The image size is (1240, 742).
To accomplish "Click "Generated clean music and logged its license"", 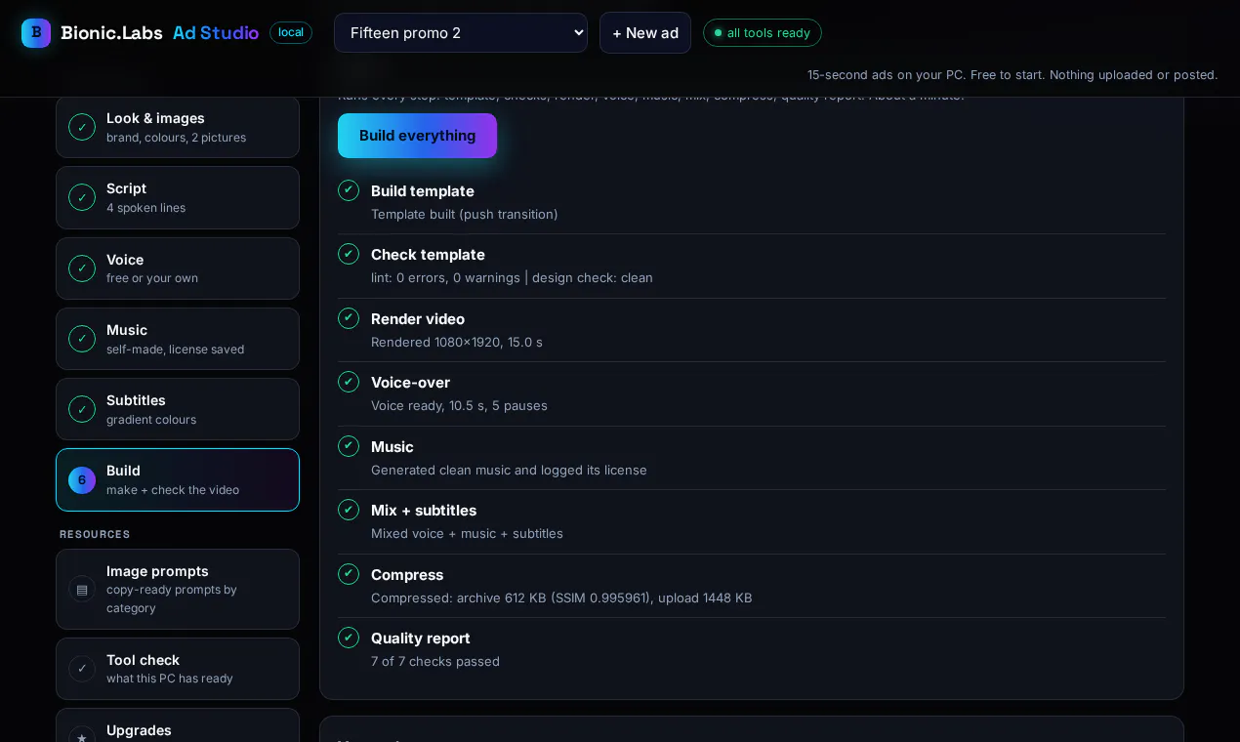I will 509,470.
